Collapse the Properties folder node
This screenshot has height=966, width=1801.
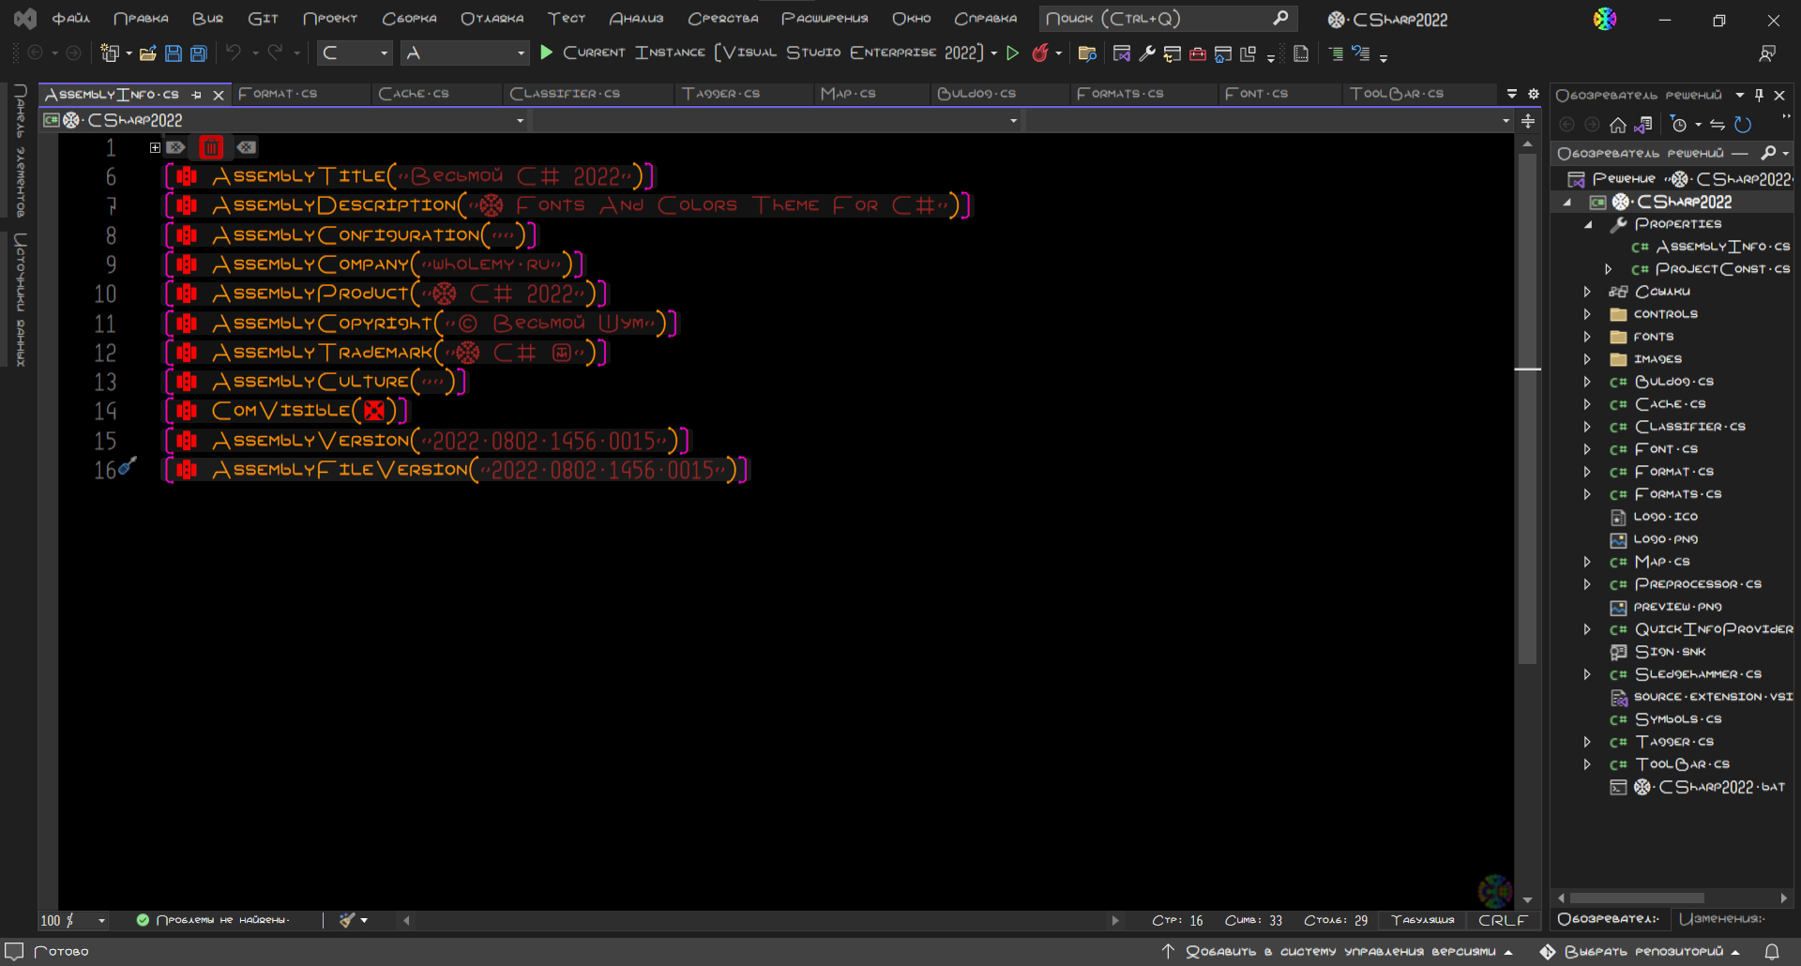(1588, 225)
